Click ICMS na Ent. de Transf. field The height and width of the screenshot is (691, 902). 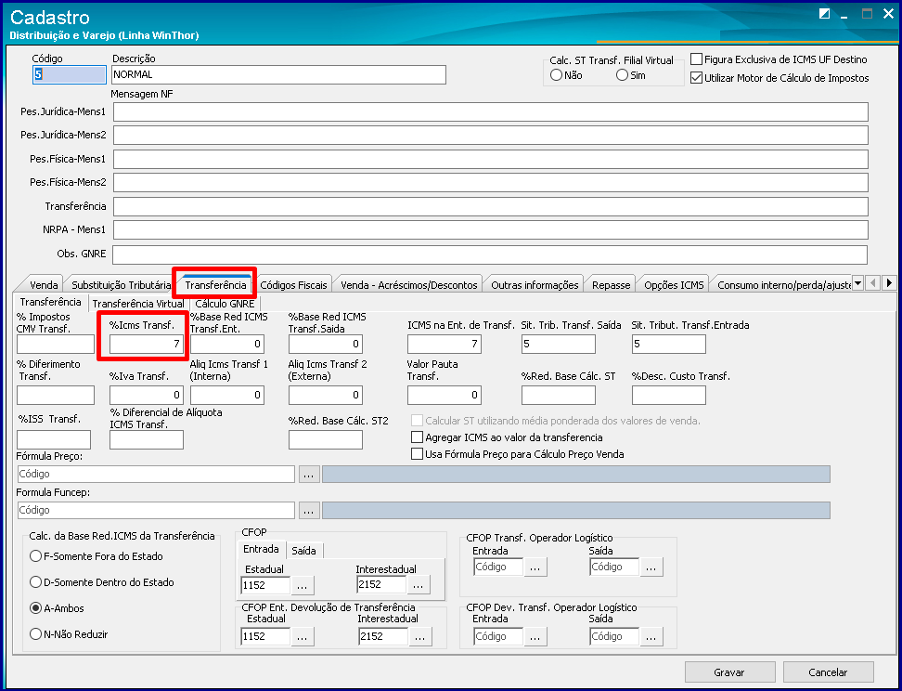(x=445, y=345)
